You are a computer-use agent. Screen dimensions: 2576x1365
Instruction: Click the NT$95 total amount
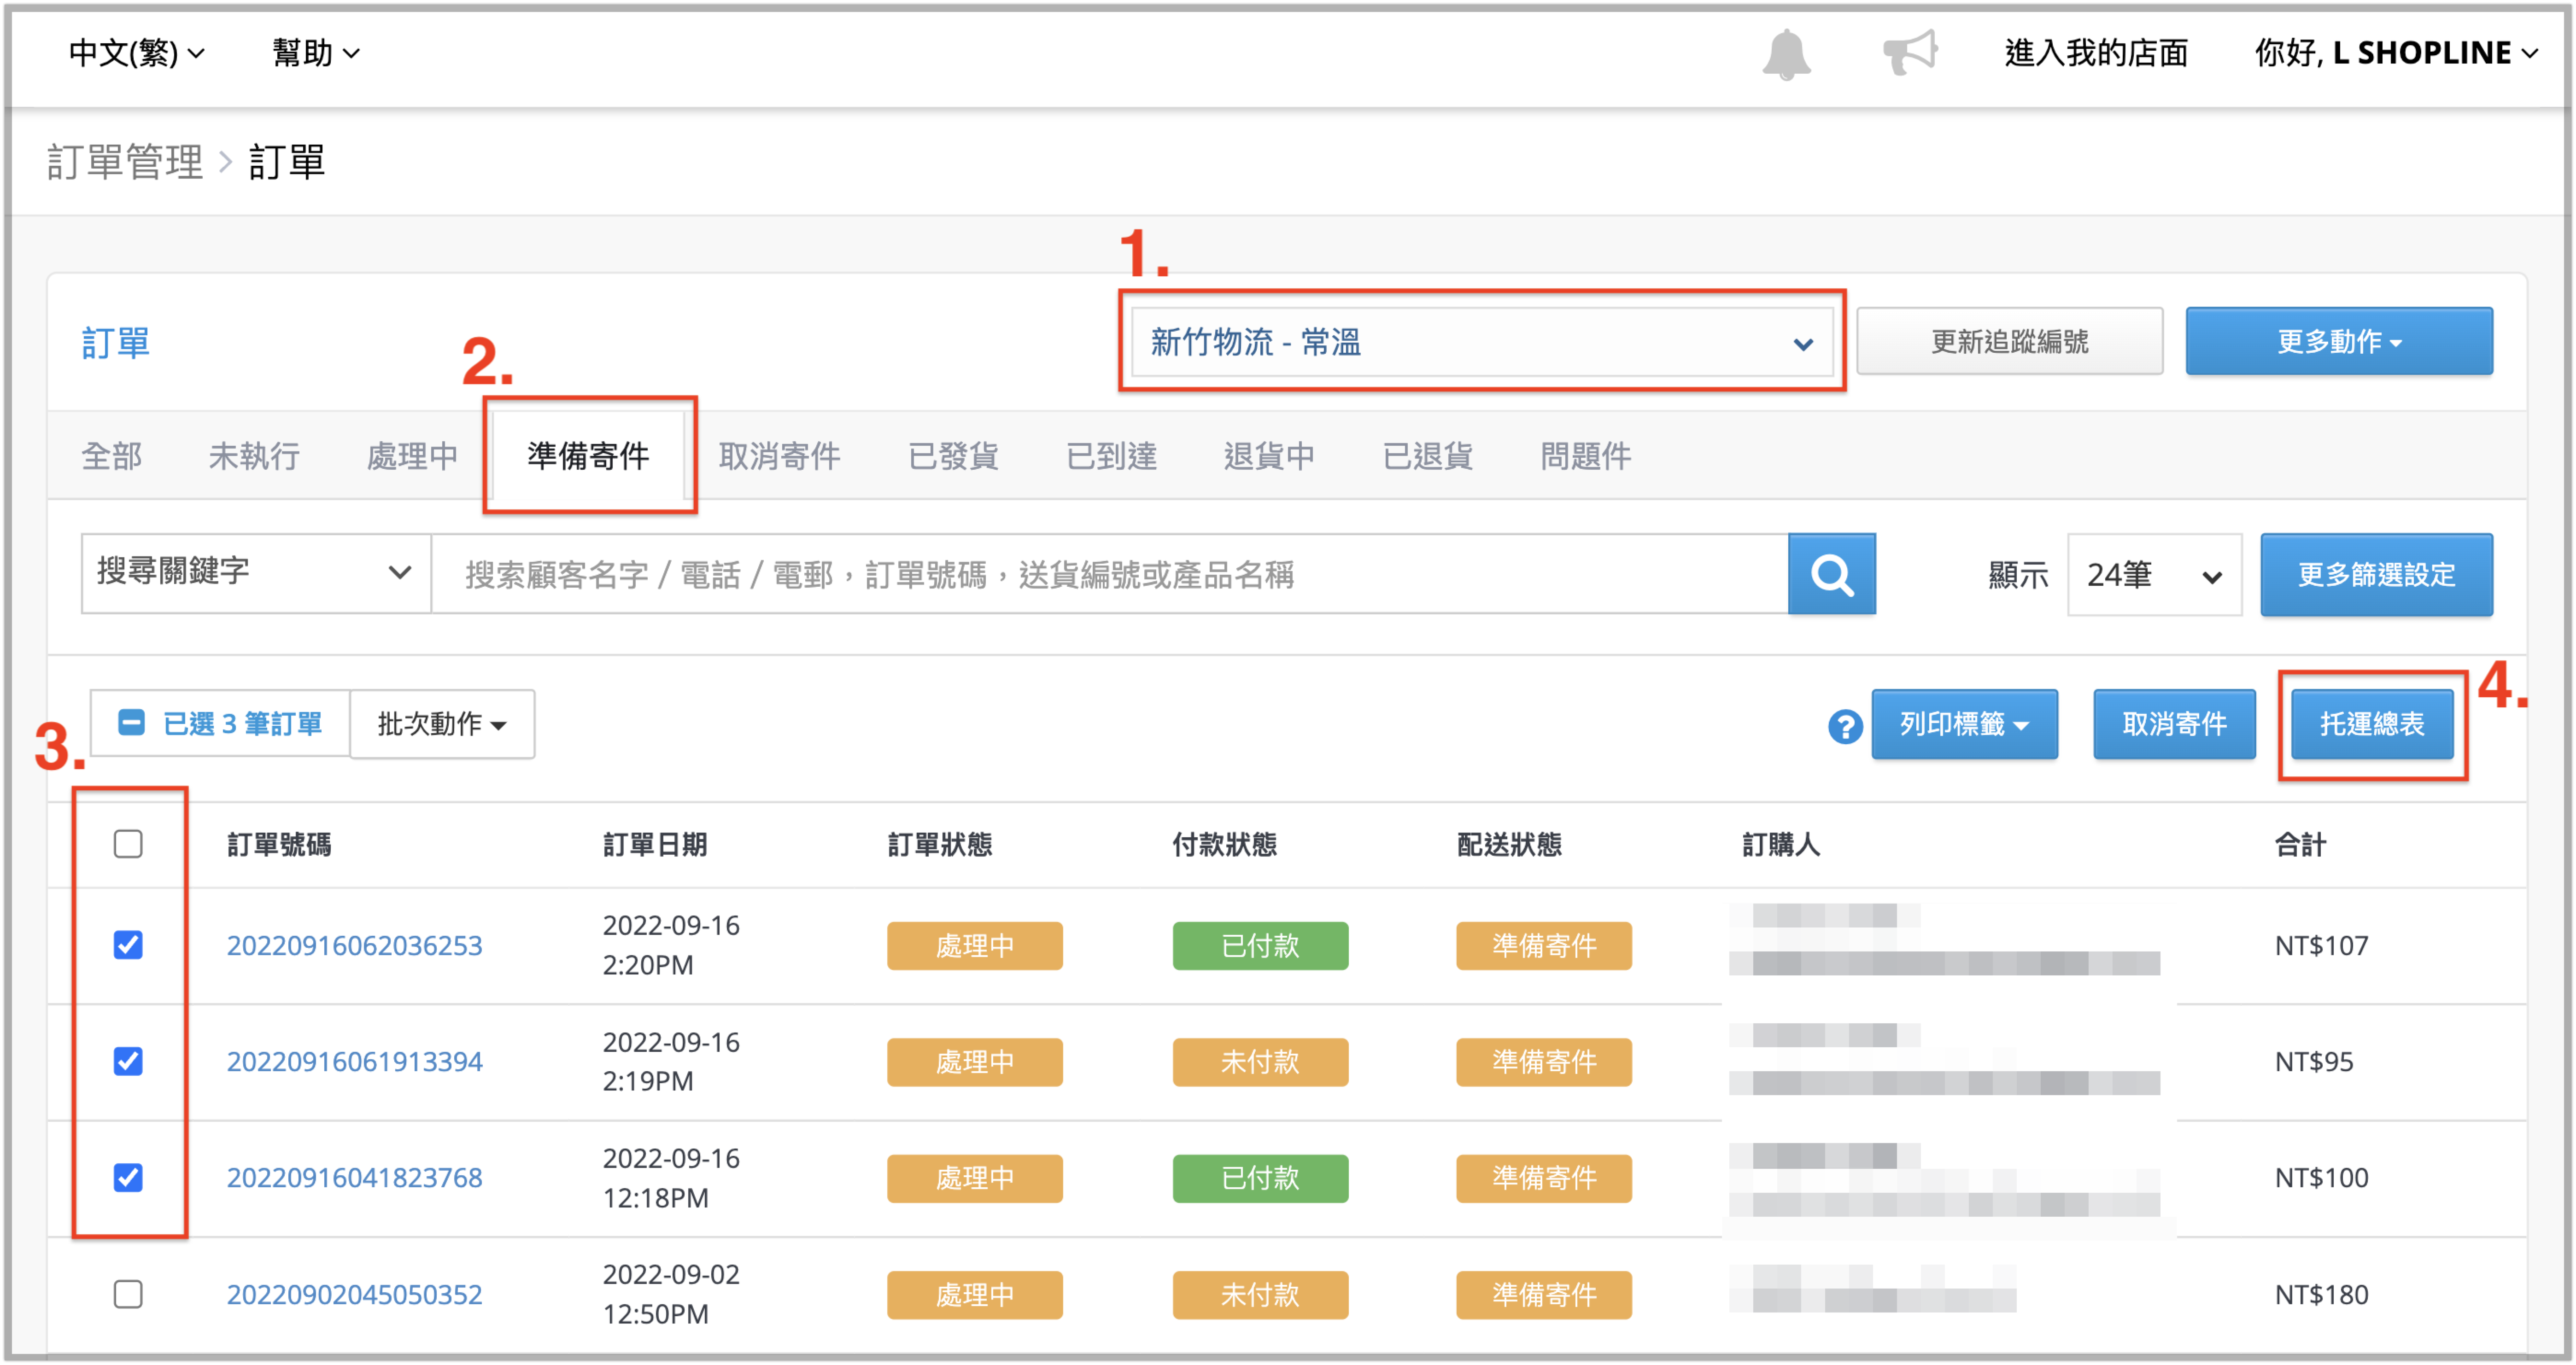point(2314,1061)
